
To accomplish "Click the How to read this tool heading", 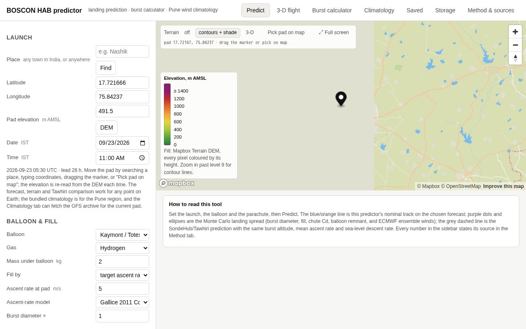I will (x=195, y=204).
